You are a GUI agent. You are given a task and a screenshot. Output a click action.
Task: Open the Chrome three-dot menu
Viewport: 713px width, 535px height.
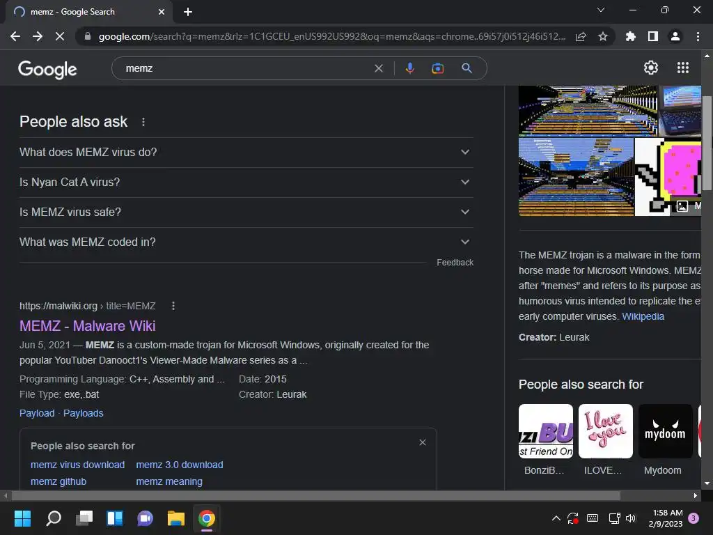pos(698,36)
